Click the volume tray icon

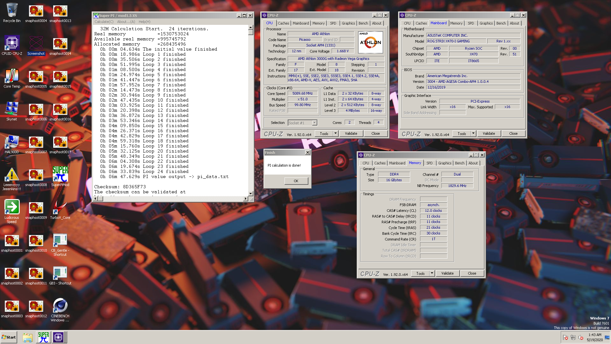click(x=580, y=338)
